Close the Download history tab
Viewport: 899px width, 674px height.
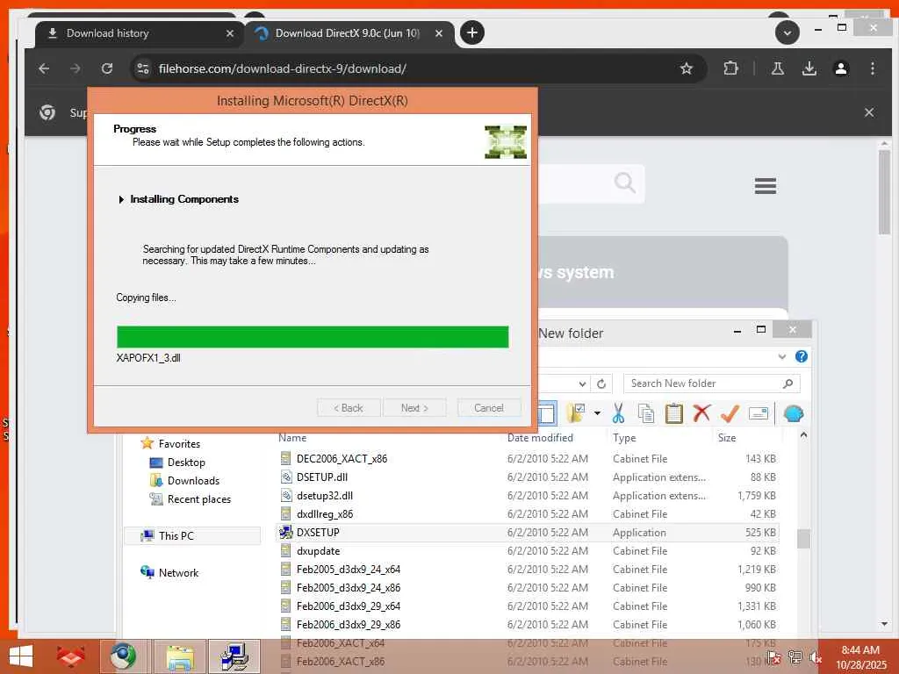tap(230, 33)
